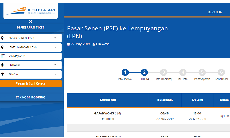Click the adult passenger person icon

3,65
